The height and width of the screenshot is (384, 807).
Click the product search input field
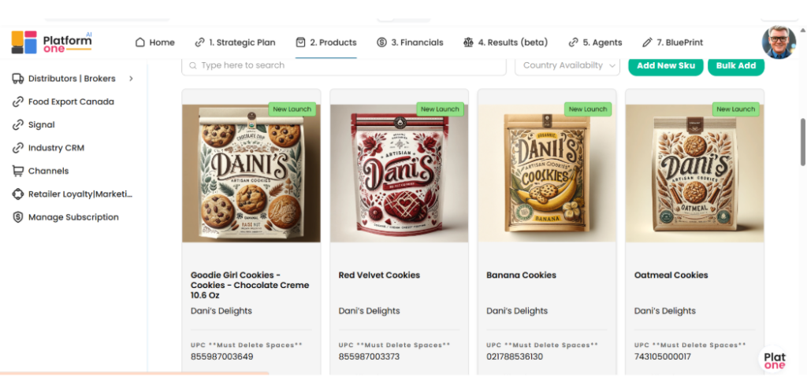[x=344, y=65]
